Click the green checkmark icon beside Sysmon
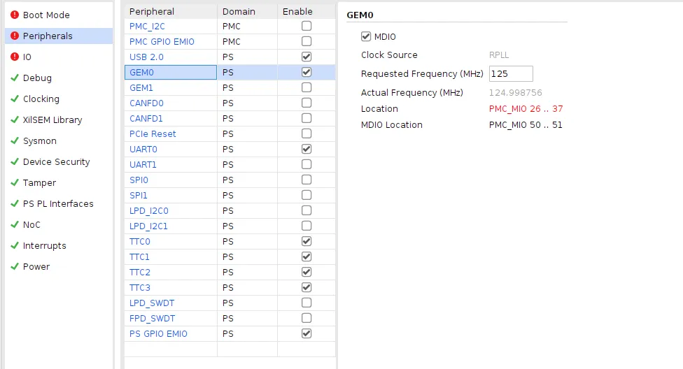683x369 pixels. click(15, 140)
